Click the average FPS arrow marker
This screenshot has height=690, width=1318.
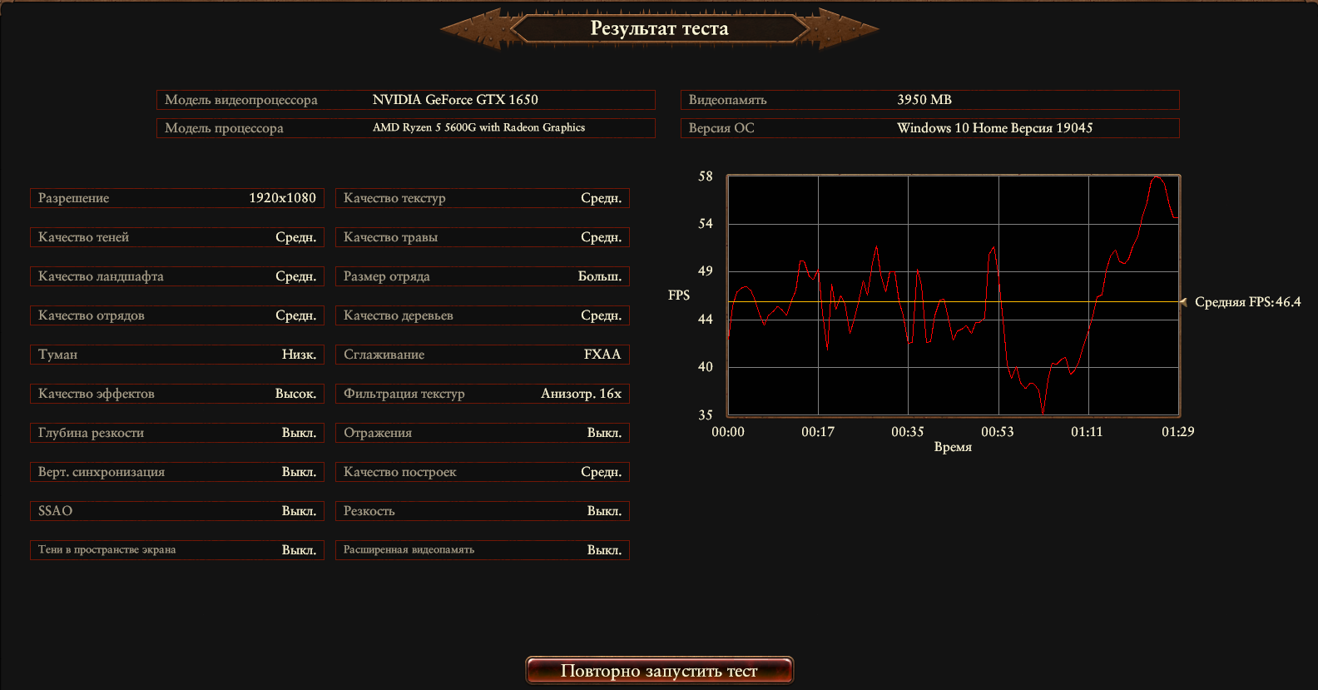[1183, 302]
